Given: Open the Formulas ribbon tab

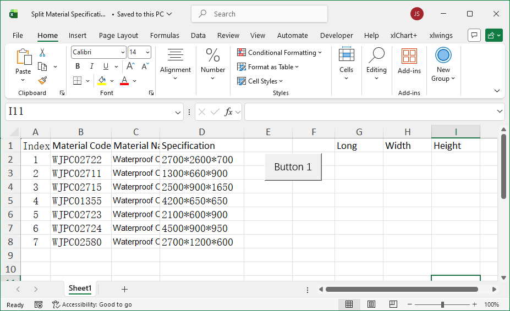Looking at the screenshot, I should [x=164, y=35].
